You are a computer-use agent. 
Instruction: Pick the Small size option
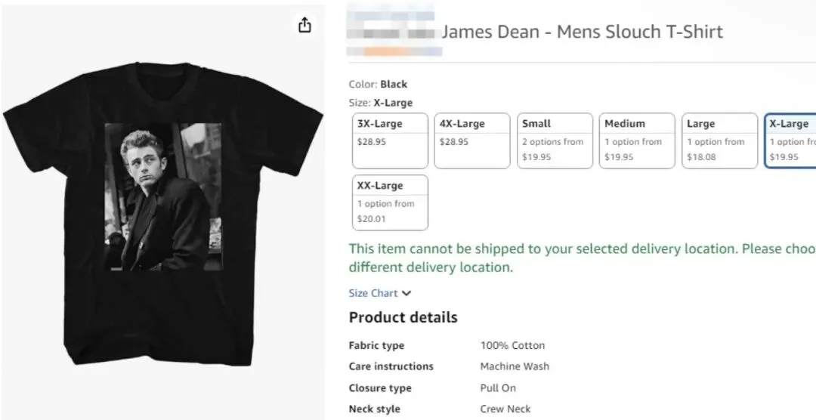(x=555, y=141)
